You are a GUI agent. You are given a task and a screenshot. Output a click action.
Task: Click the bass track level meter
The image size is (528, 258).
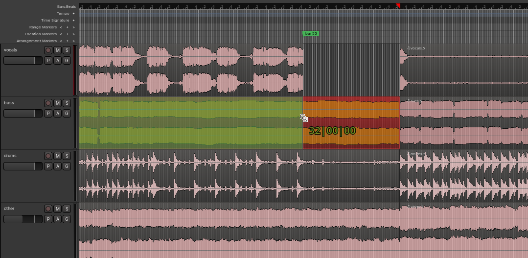(x=75, y=123)
